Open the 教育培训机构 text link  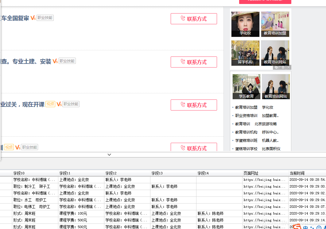pyautogui.click(x=246, y=132)
